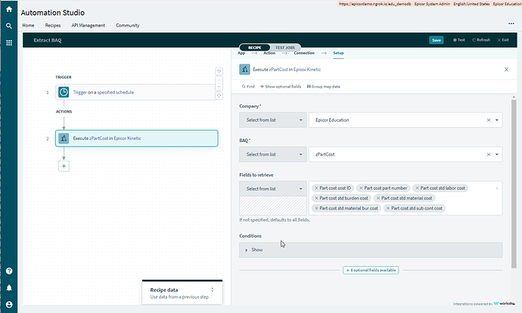Remove Part cost std sub cont cost tag
Viewport: 522px width, 313px height.
388,208
